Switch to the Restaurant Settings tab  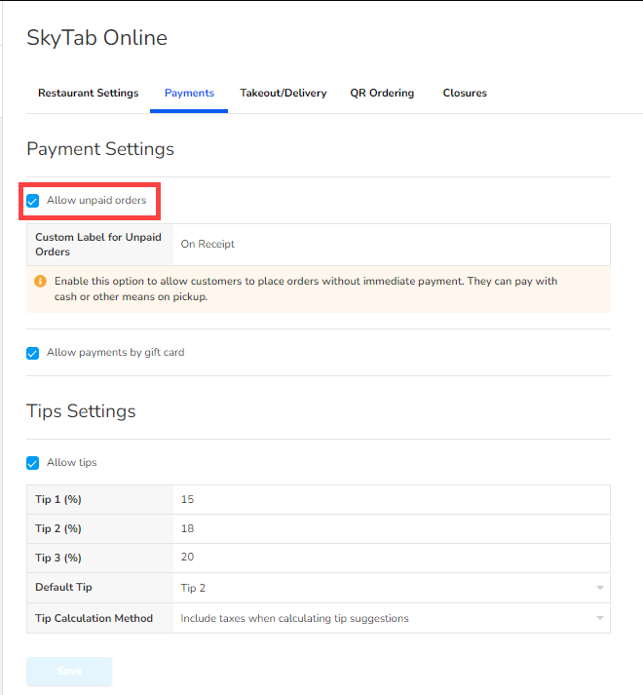tap(88, 94)
